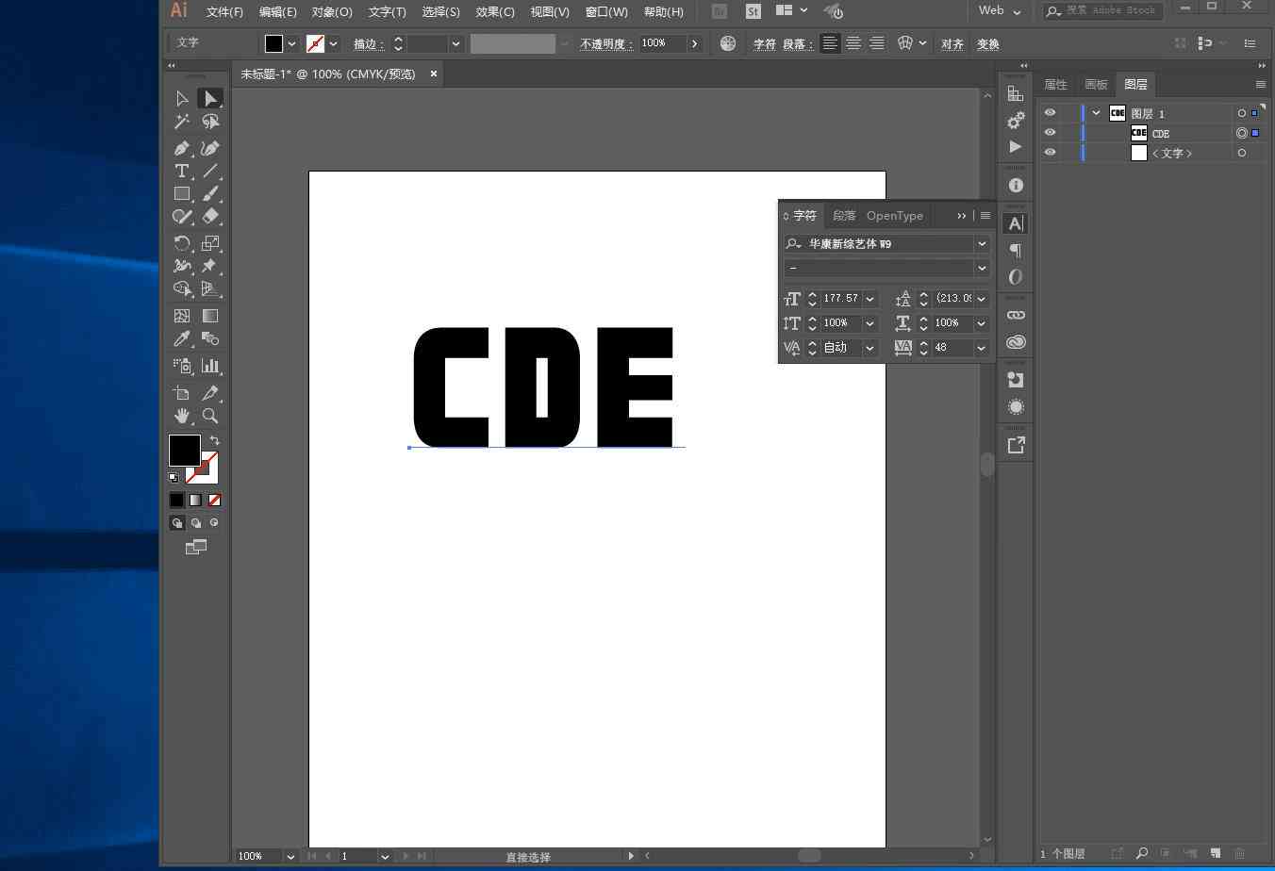Choose the Eyedropper tool
The image size is (1275, 871).
pos(182,338)
